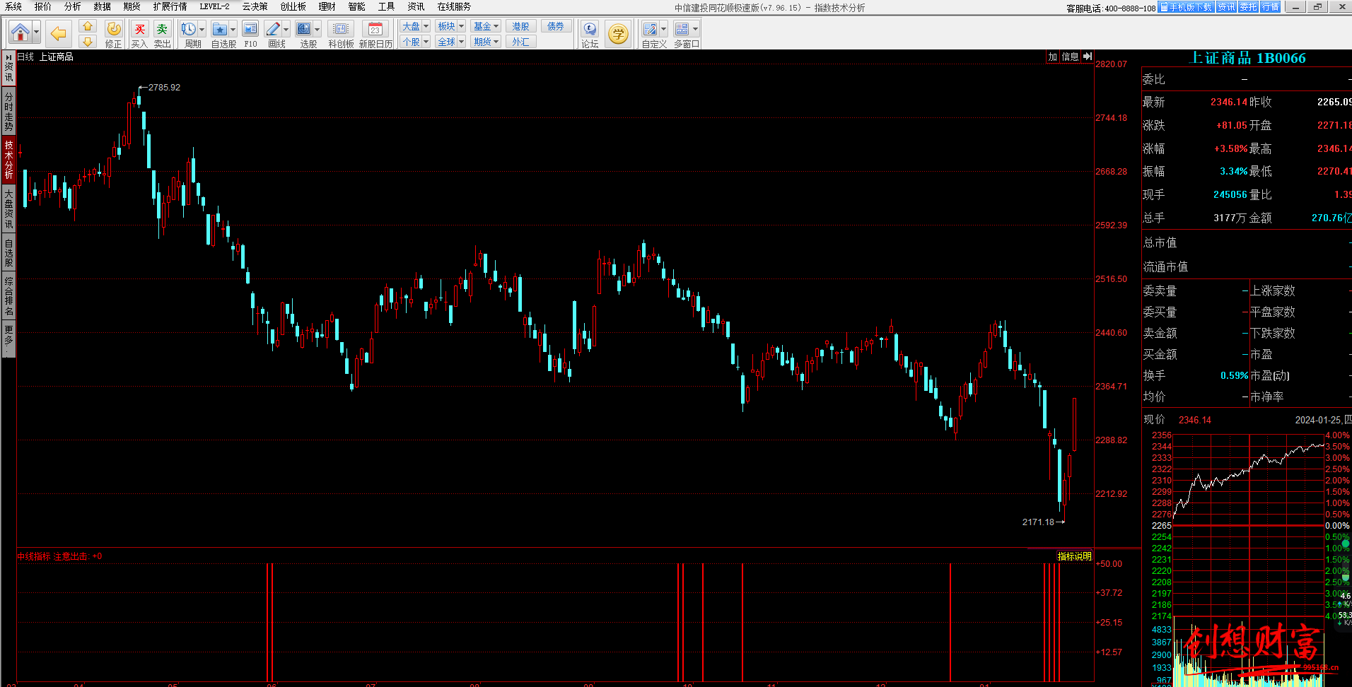Image resolution: width=1352 pixels, height=687 pixels.
Task: Expand the 多窗口 dropdown arrow
Action: [696, 30]
